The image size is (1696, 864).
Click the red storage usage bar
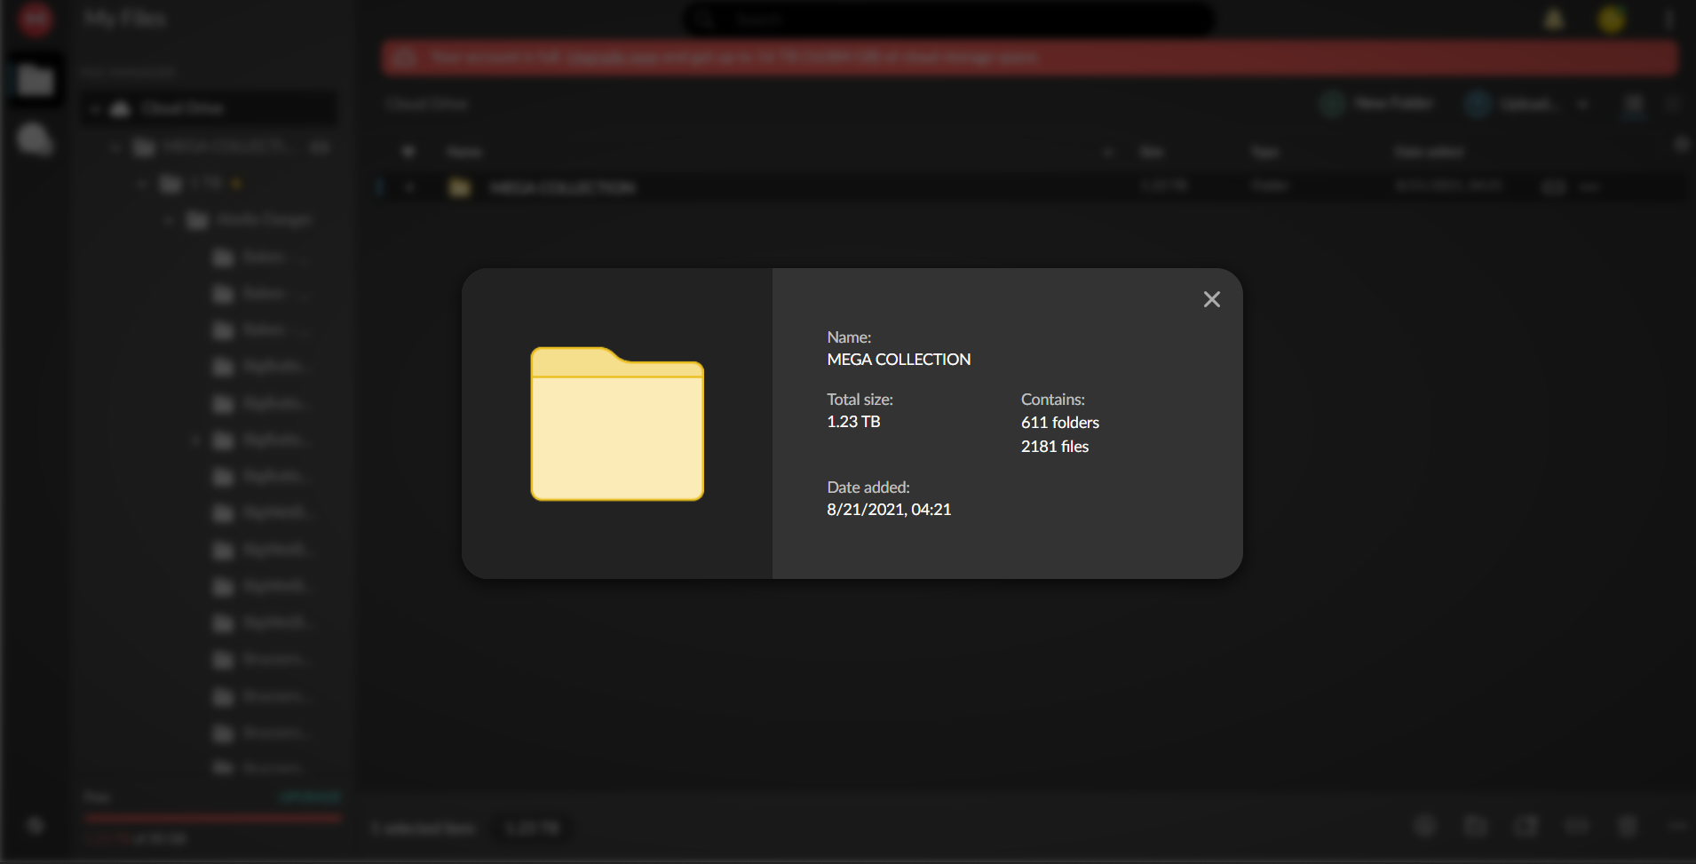click(213, 819)
